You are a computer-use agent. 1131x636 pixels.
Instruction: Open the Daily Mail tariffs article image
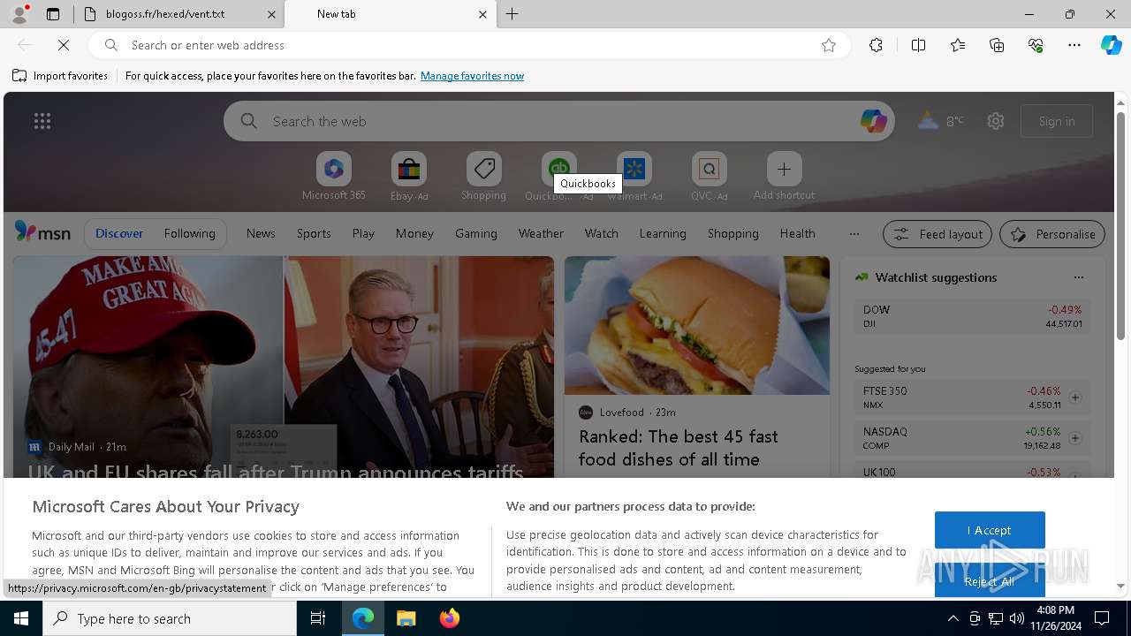(x=284, y=367)
